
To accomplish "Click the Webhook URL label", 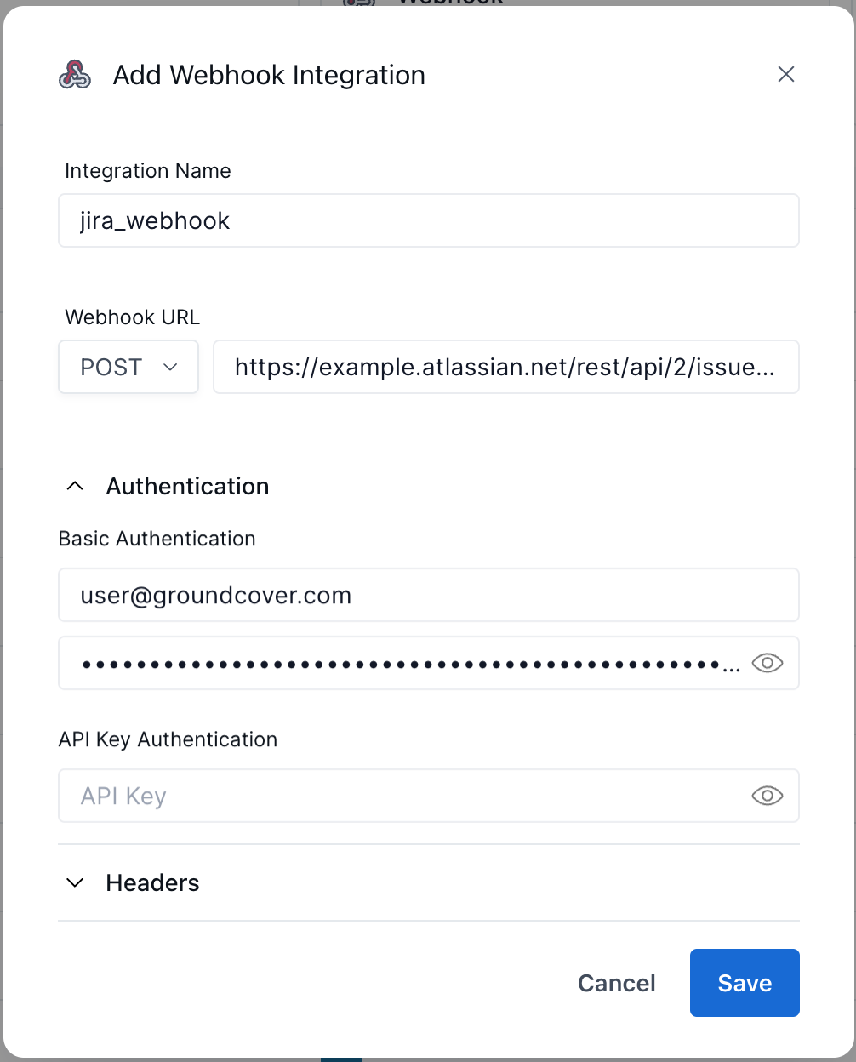I will tap(133, 317).
